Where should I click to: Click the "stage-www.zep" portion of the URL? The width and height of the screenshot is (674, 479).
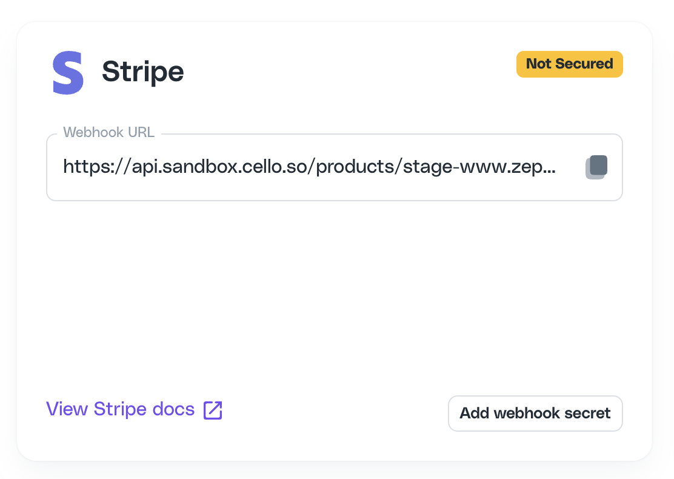[x=472, y=167]
